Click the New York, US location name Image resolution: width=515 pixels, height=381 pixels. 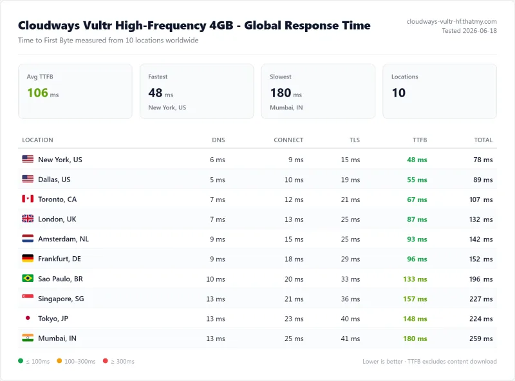(60, 160)
